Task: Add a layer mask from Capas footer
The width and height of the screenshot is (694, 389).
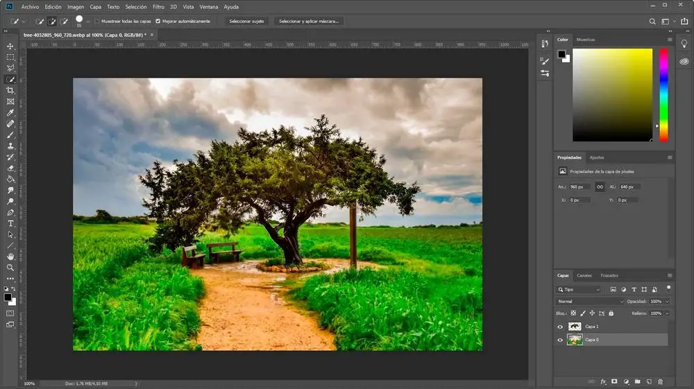Action: coord(614,381)
